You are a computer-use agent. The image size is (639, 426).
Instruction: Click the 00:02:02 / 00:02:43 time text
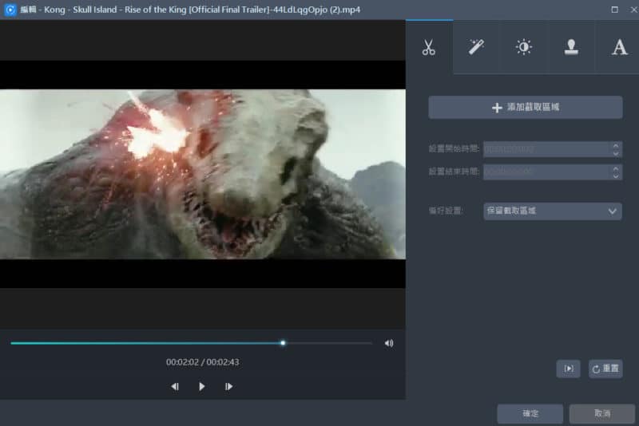tap(203, 362)
